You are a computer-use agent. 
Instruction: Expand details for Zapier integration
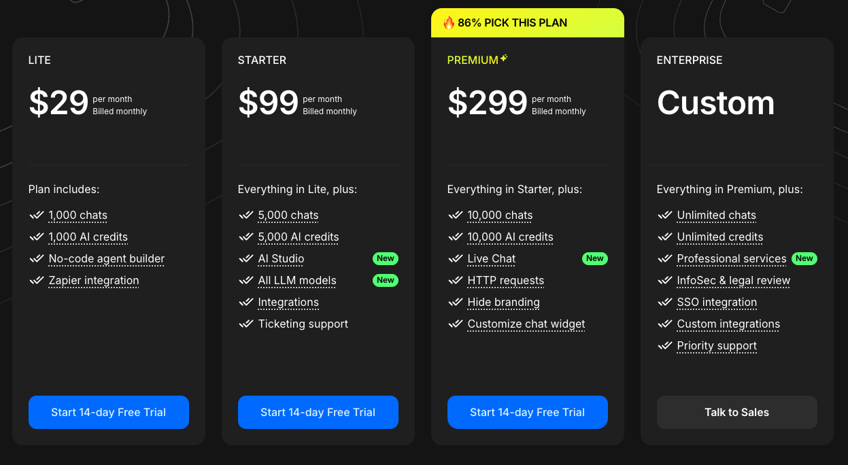[x=93, y=280]
